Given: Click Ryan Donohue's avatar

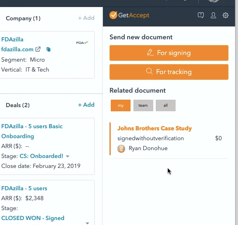Looking at the screenshot, I should pyautogui.click(x=121, y=148).
